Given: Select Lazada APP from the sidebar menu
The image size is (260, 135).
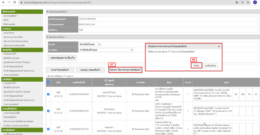Looking at the screenshot, I should (10, 83).
